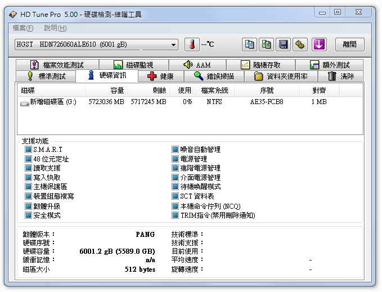Click the temperature thermometer icon
Image resolution: width=382 pixels, height=292 pixels.
192,44
